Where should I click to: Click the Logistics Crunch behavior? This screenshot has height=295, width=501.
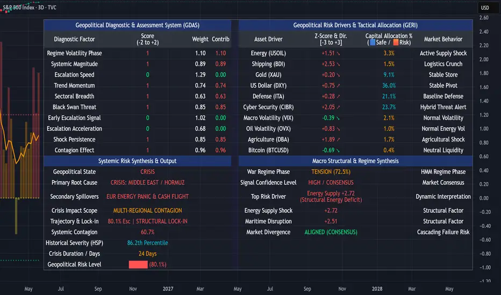[x=443, y=64]
